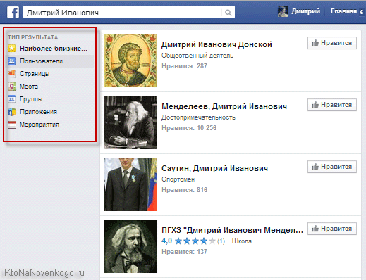The image size is (366, 280).
Task: Click the Приложения cube icon
Action: pyautogui.click(x=12, y=112)
